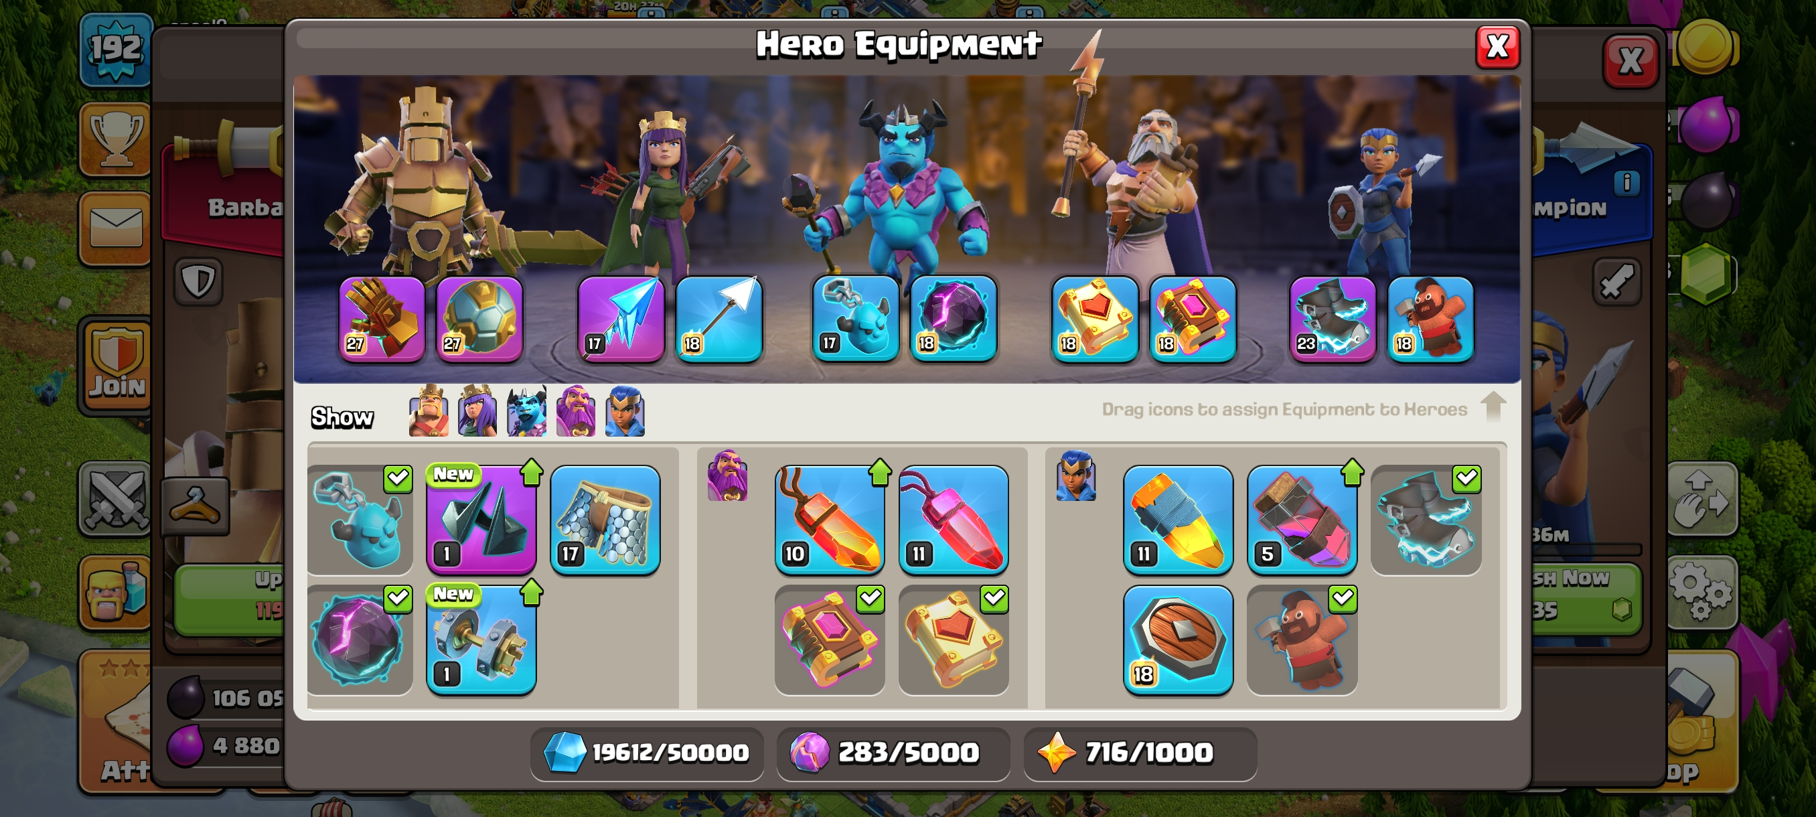This screenshot has height=817, width=1816.
Task: Filter equipment by Barbarian King portrait
Action: coord(429,411)
